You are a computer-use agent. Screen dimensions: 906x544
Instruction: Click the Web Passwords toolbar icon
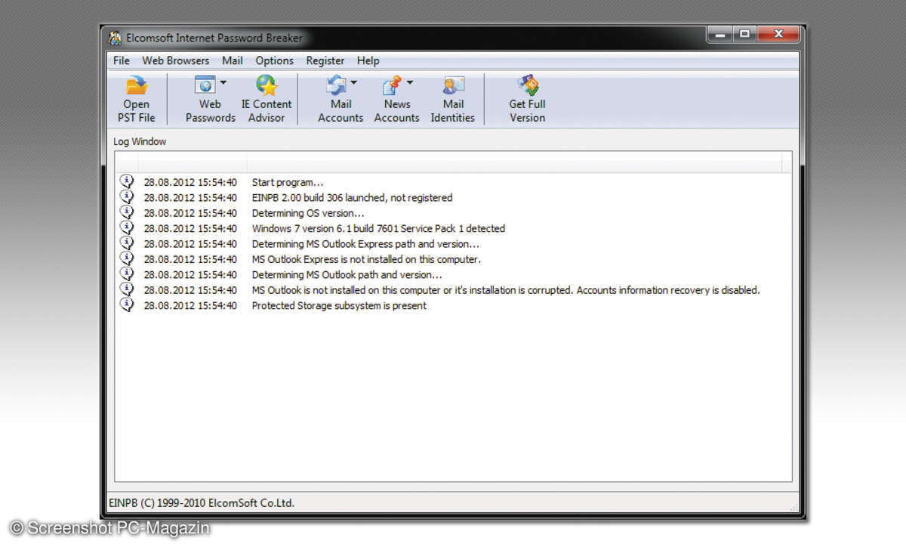pyautogui.click(x=205, y=85)
